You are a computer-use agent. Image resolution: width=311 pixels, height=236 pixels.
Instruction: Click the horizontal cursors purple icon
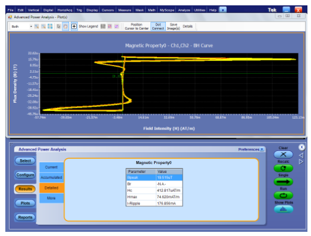pyautogui.click(x=117, y=26)
